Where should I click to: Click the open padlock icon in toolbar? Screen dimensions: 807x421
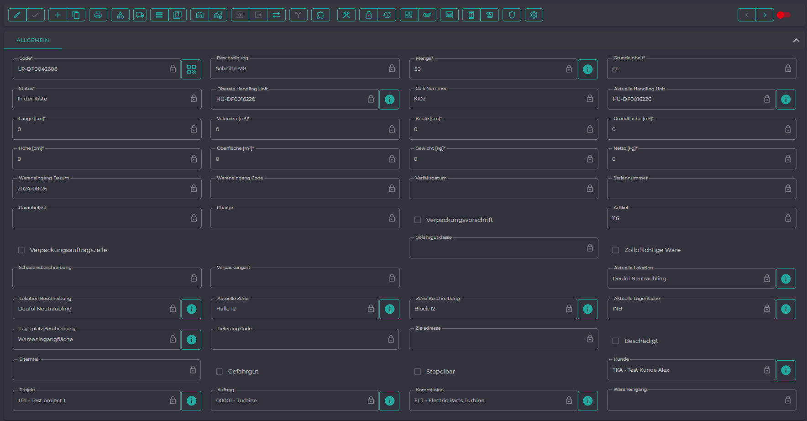point(368,15)
